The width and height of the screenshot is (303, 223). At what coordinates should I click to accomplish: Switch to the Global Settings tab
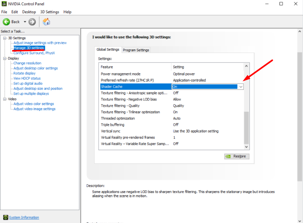pos(108,49)
